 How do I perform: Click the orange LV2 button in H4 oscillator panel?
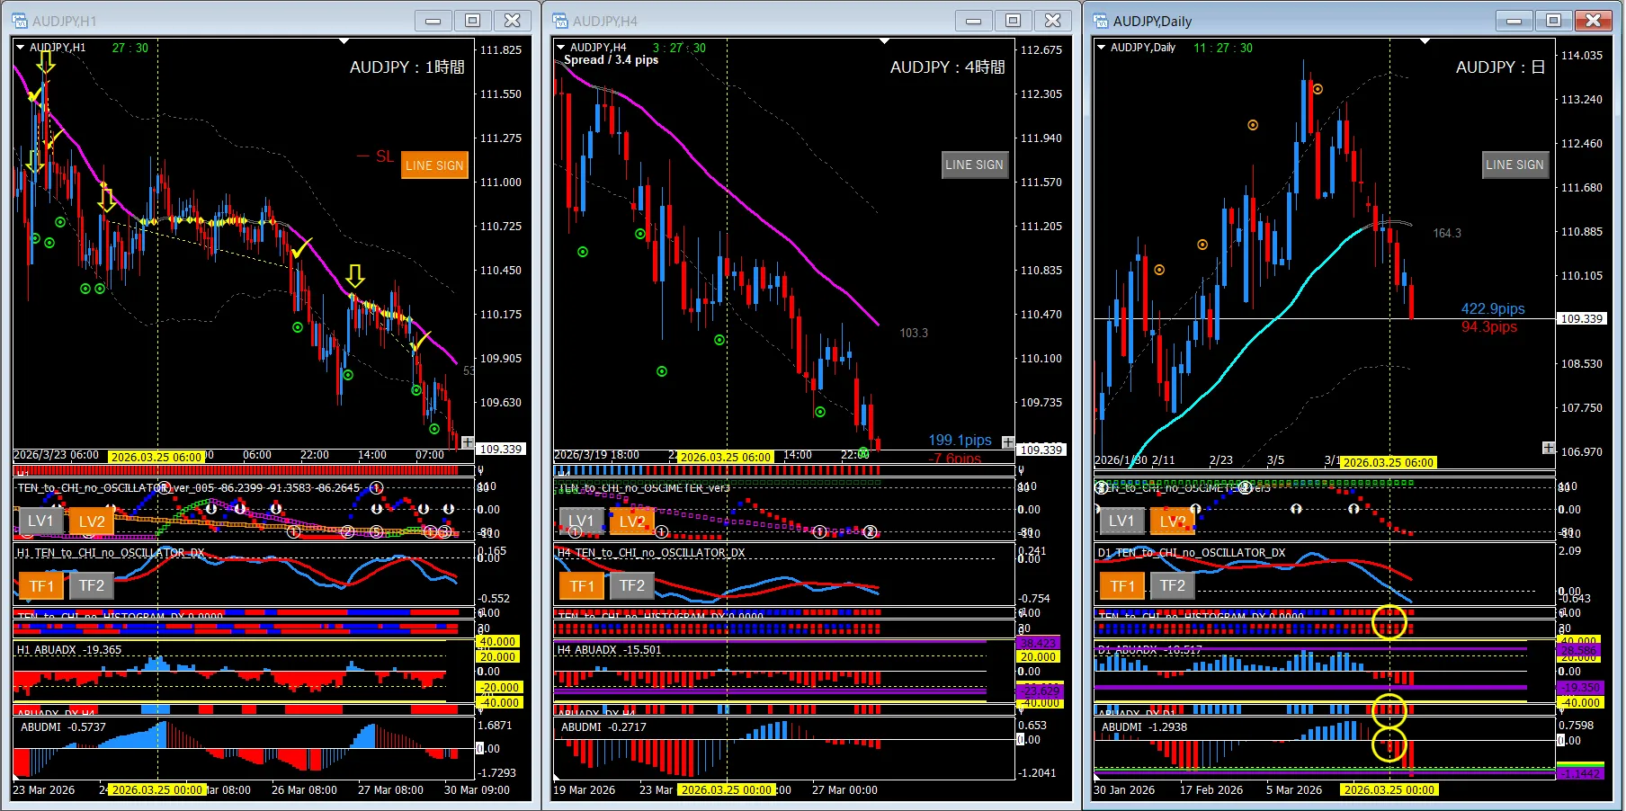coord(632,521)
